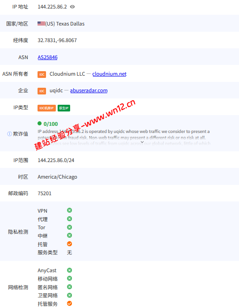Screen dimensions: 239x308
Task: Click the US flag icon
Action: coord(41,24)
